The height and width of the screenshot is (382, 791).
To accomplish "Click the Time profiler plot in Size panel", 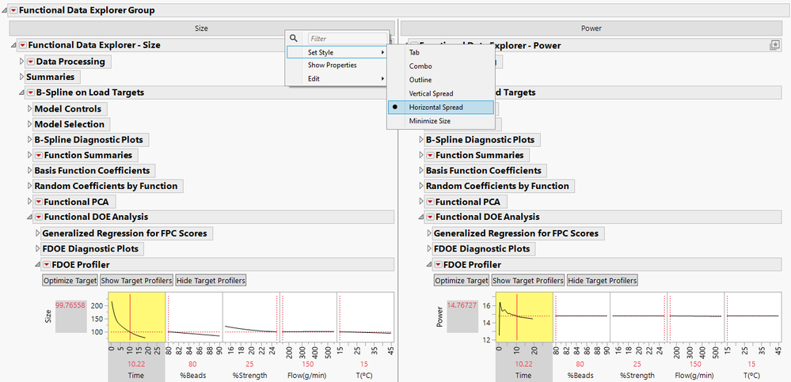I will pyautogui.click(x=136, y=316).
